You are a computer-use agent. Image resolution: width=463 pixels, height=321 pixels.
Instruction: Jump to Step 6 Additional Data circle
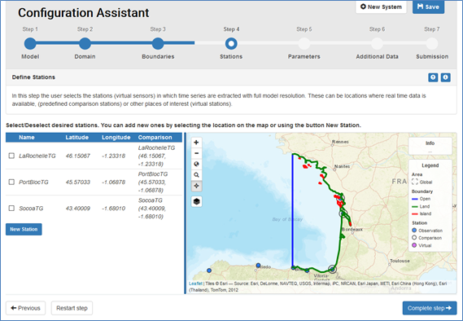[377, 43]
